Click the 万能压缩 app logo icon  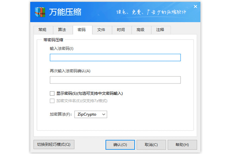tap(40, 12)
